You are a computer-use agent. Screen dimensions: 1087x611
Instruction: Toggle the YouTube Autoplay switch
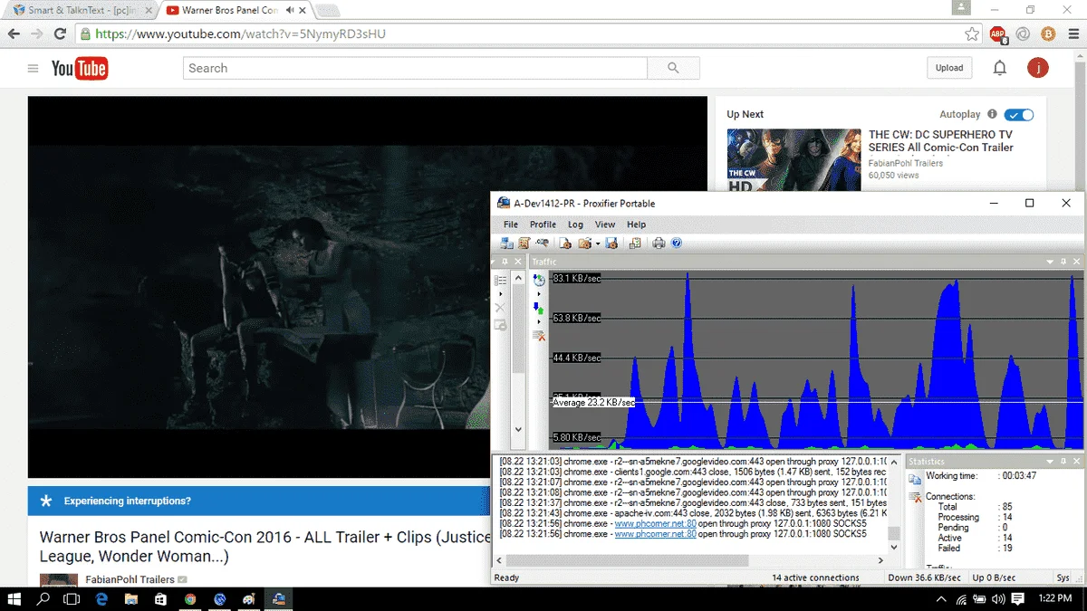pos(1019,115)
